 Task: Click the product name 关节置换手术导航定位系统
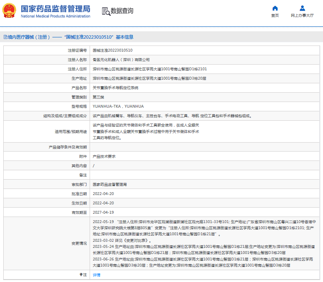(x=115, y=88)
